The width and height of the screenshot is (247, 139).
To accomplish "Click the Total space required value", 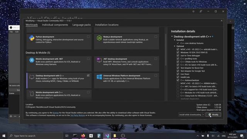I will [x=217, y=110].
